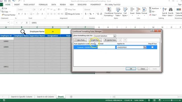Open the Number format General dropdown
182x102 pixels.
coord(102,9)
